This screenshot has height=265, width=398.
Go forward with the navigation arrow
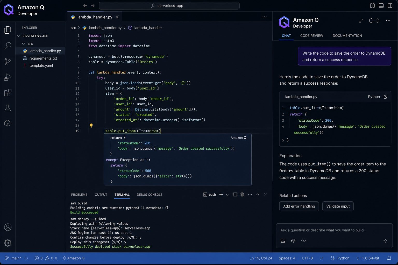(93, 5)
